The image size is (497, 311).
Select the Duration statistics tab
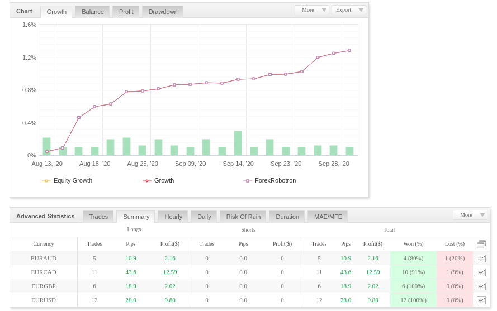287,217
